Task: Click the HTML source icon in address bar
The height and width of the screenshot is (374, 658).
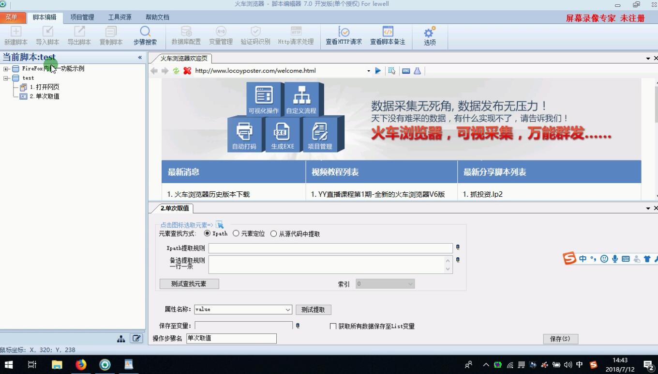Action: click(x=406, y=71)
